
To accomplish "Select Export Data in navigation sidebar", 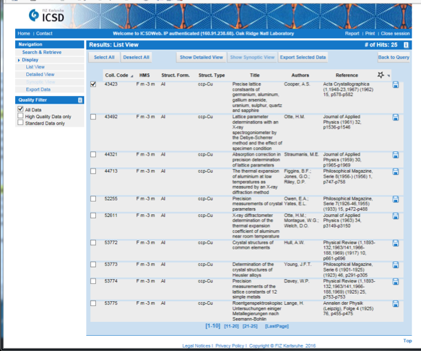I will coord(38,89).
